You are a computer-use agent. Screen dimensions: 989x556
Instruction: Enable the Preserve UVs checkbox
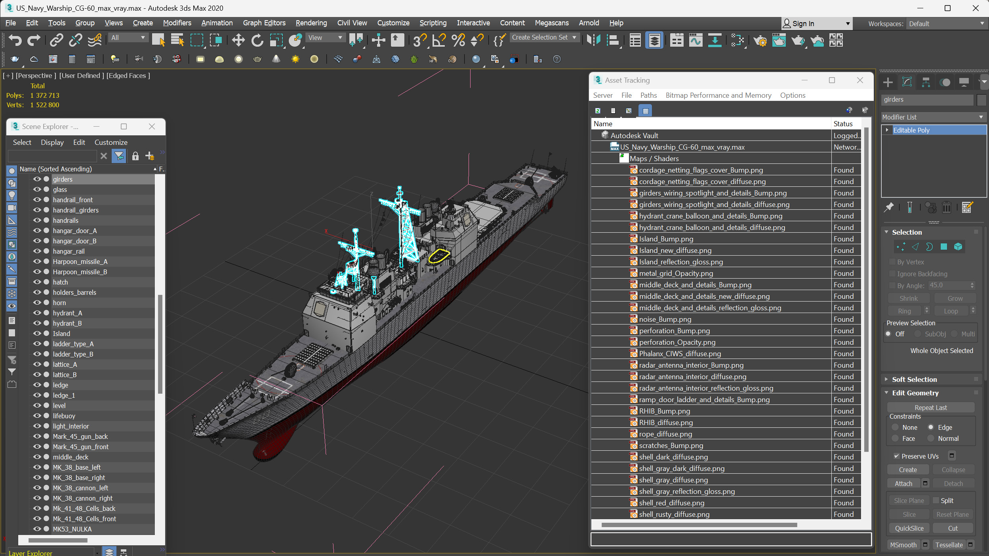[x=897, y=456]
